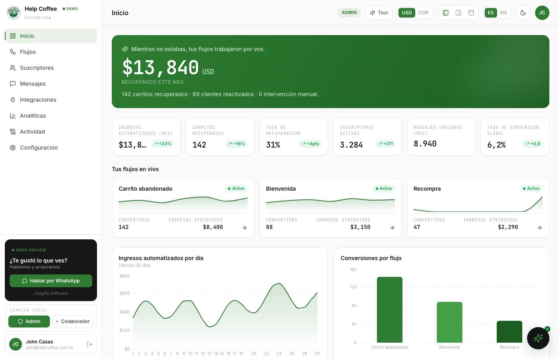Select the top bar layout icon
The image size is (559, 359).
pos(471,13)
